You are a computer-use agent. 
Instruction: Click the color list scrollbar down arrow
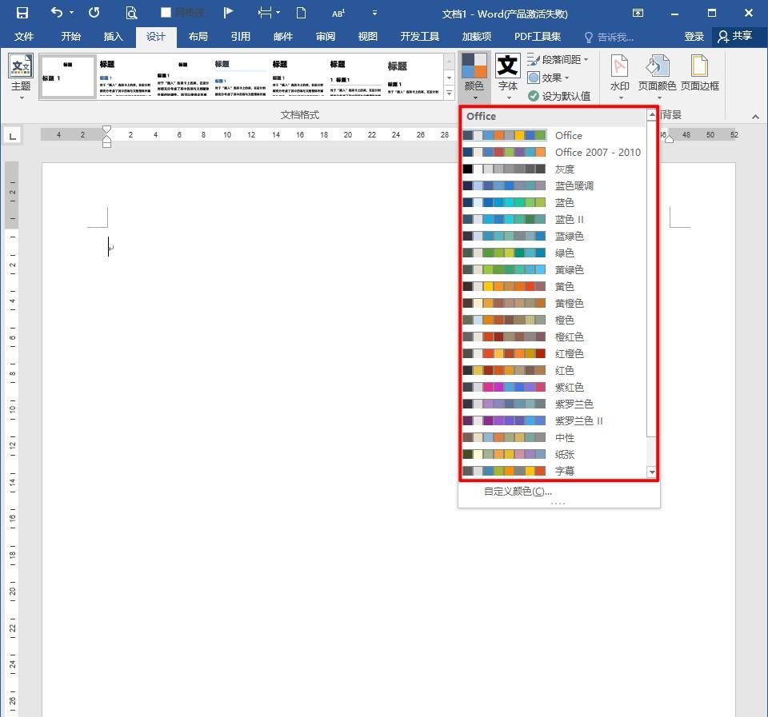[x=652, y=472]
